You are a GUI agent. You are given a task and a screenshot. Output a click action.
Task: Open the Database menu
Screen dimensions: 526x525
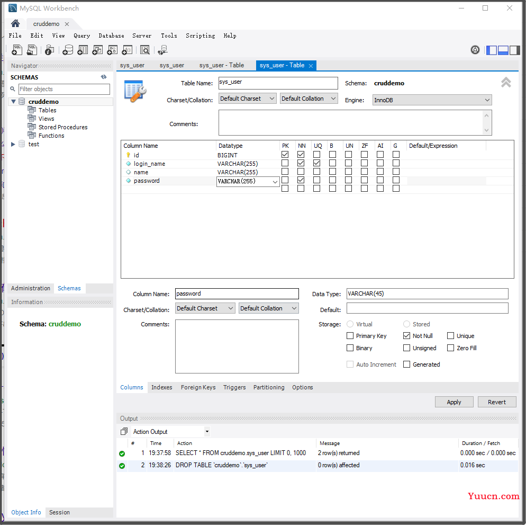pyautogui.click(x=111, y=35)
